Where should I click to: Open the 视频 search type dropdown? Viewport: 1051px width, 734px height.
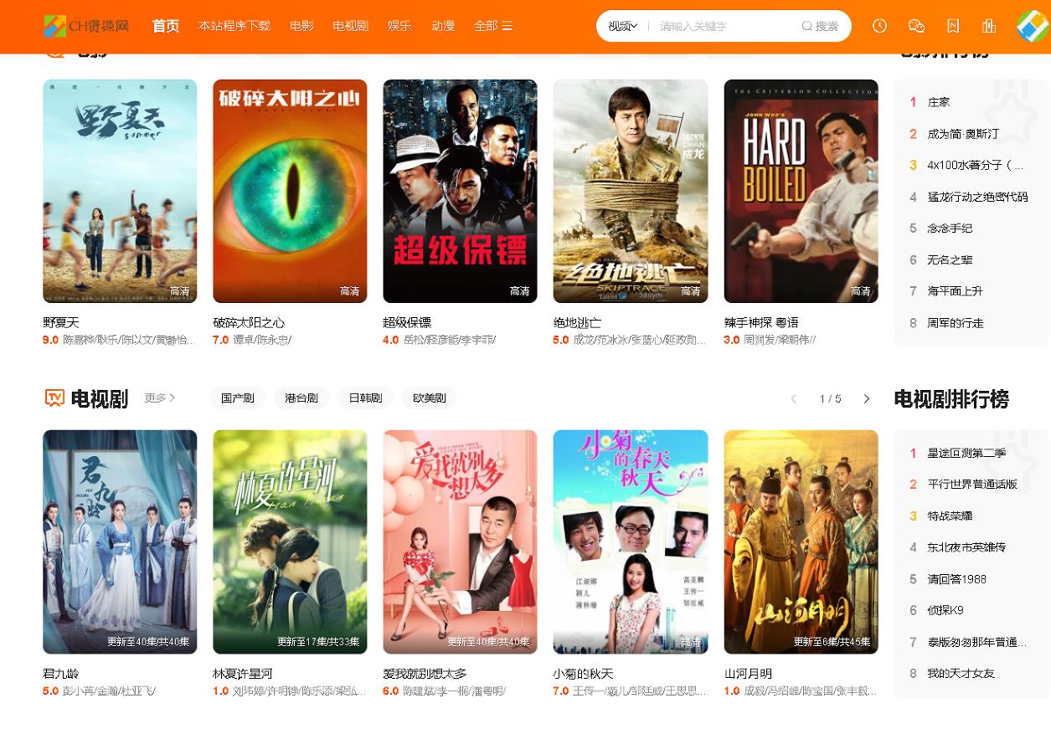pyautogui.click(x=622, y=26)
